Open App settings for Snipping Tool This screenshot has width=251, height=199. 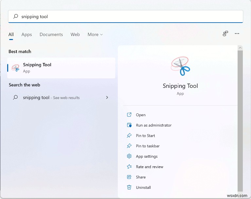(x=147, y=156)
